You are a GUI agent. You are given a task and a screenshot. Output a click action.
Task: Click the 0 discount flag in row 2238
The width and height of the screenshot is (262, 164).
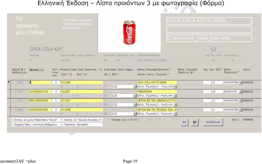click(56, 110)
